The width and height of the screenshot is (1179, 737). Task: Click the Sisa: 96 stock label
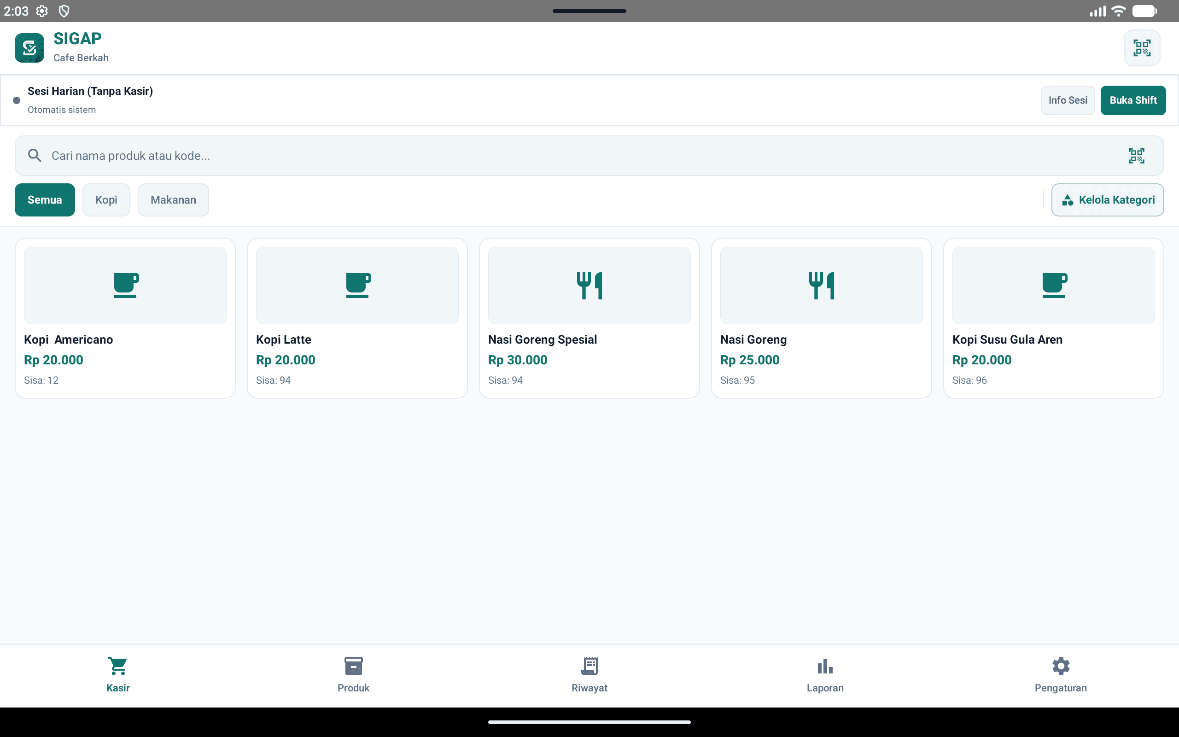969,380
